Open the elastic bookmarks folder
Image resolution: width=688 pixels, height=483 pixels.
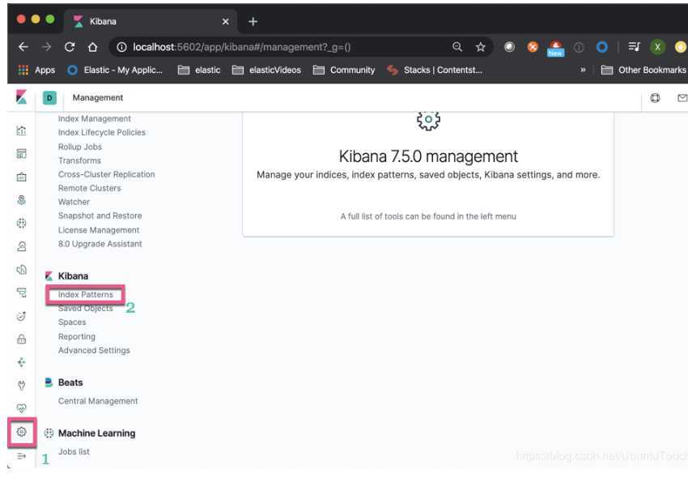[199, 70]
